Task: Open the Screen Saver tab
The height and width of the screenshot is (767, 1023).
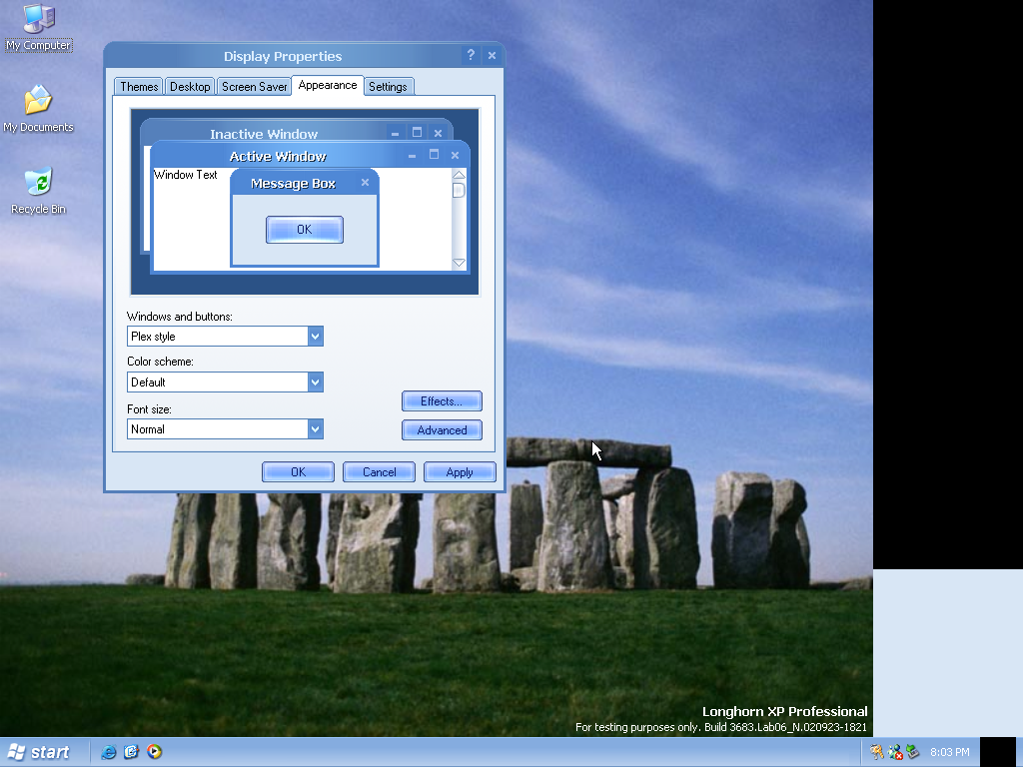Action: 254,87
